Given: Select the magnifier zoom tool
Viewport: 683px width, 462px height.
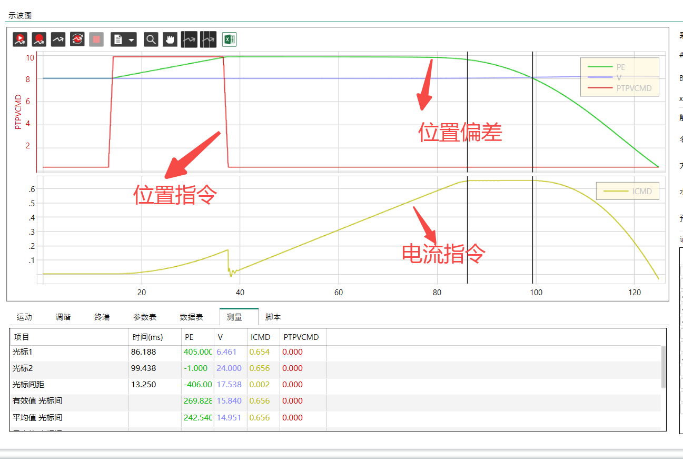Looking at the screenshot, I should [151, 39].
